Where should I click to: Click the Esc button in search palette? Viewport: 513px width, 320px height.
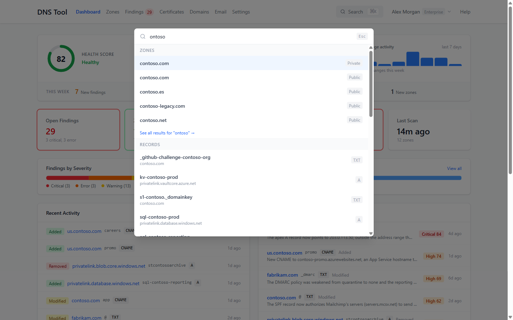[x=362, y=36]
